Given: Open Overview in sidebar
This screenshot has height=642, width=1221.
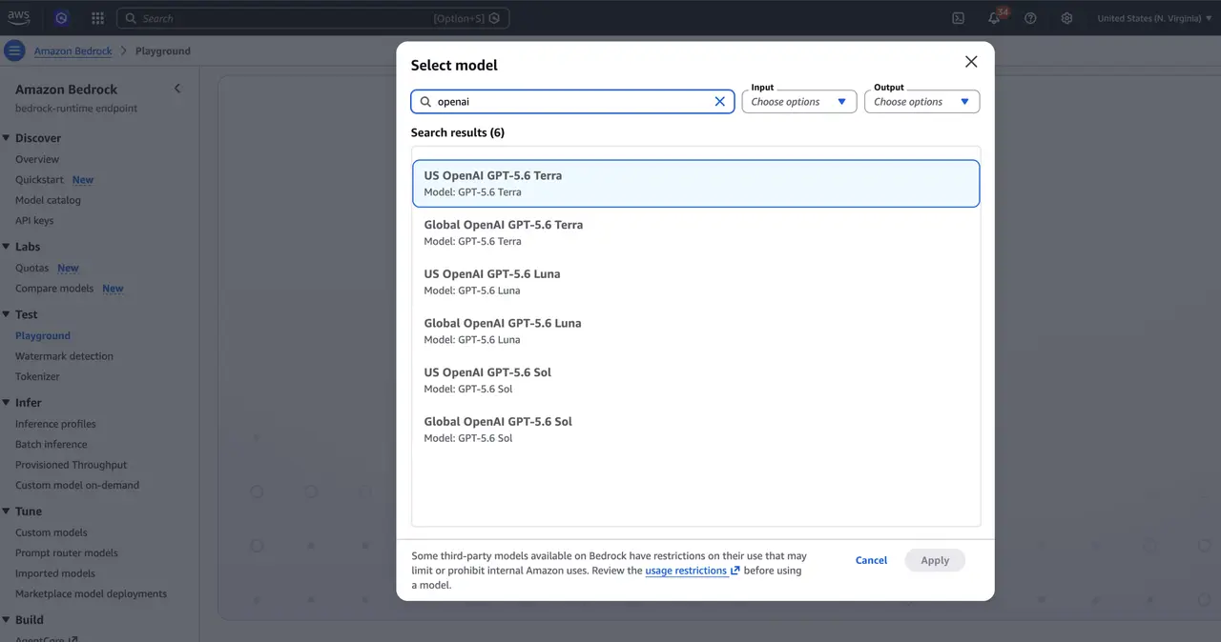Looking at the screenshot, I should pos(37,159).
